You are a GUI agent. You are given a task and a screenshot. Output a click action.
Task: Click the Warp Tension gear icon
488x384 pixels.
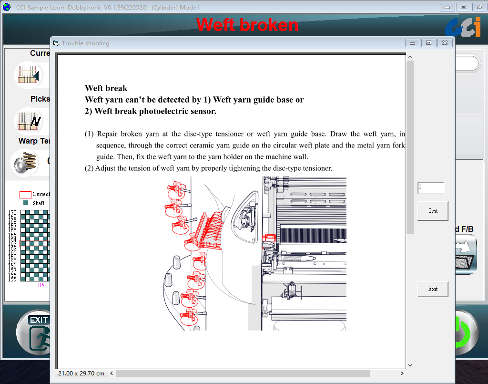pyautogui.click(x=25, y=163)
